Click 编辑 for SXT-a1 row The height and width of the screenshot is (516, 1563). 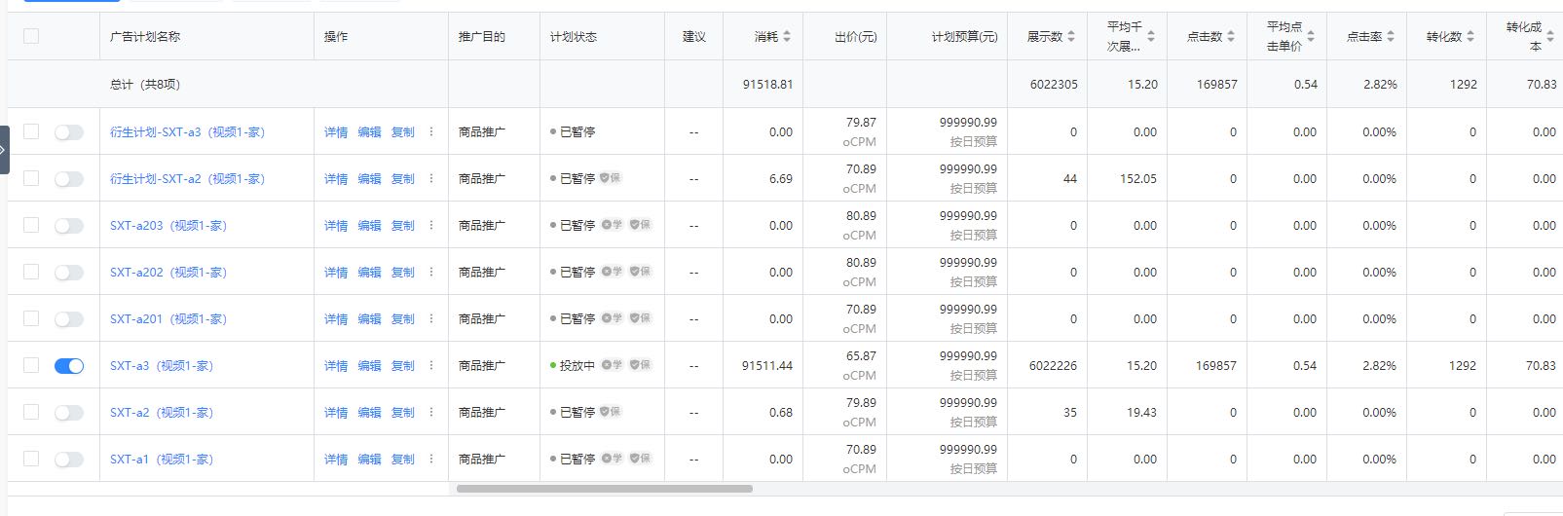click(369, 459)
